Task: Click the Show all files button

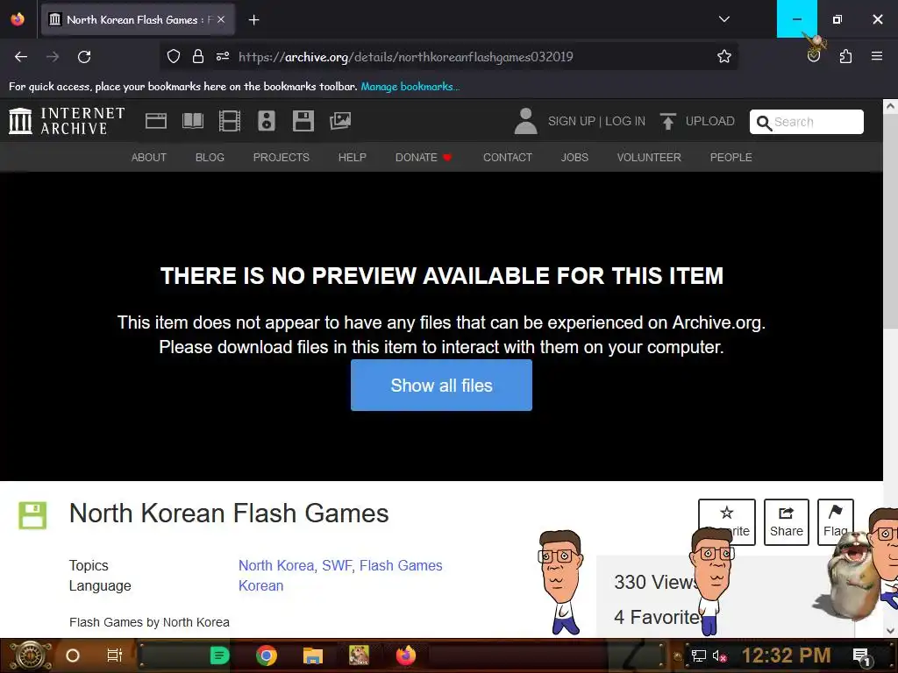Action: [x=442, y=386]
